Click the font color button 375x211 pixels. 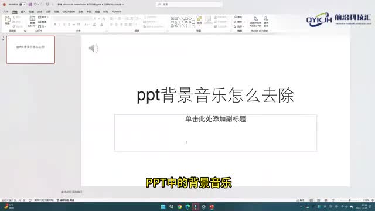coord(101,25)
